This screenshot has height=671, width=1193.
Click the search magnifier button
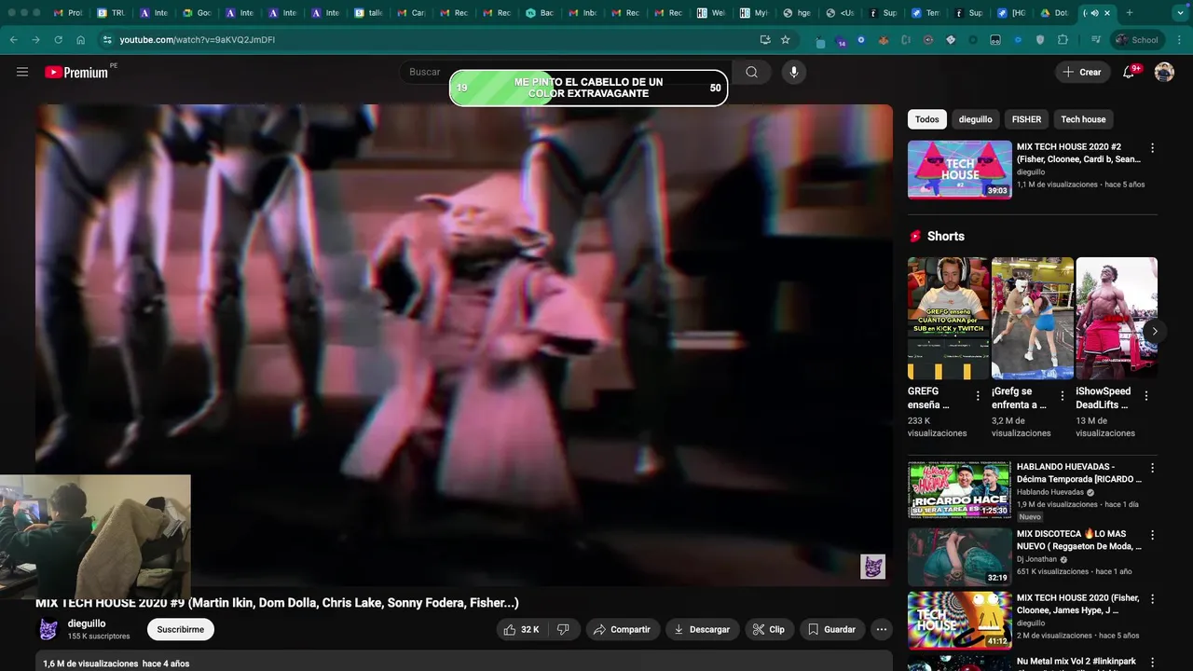(752, 72)
